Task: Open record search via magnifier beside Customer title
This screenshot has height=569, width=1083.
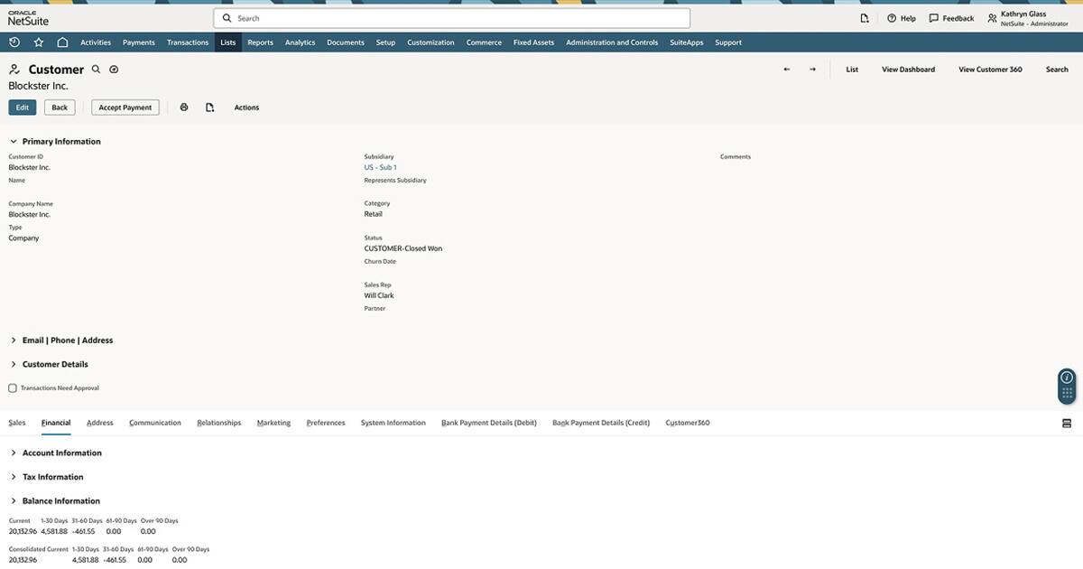Action: pos(94,68)
